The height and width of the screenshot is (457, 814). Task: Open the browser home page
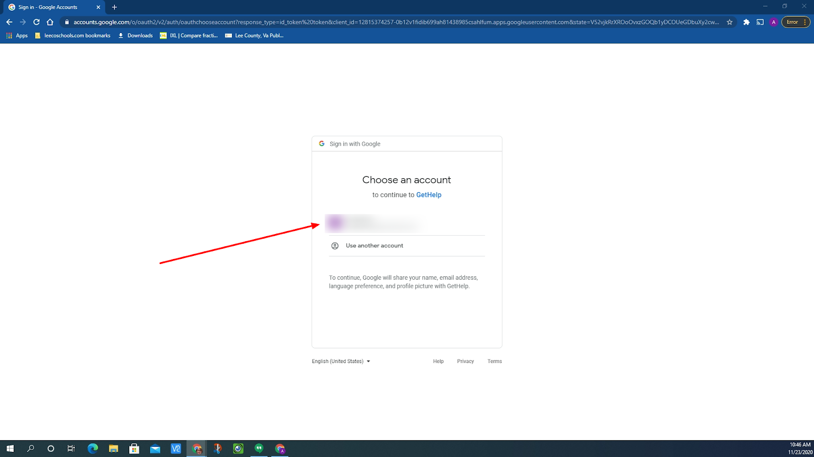pos(50,22)
